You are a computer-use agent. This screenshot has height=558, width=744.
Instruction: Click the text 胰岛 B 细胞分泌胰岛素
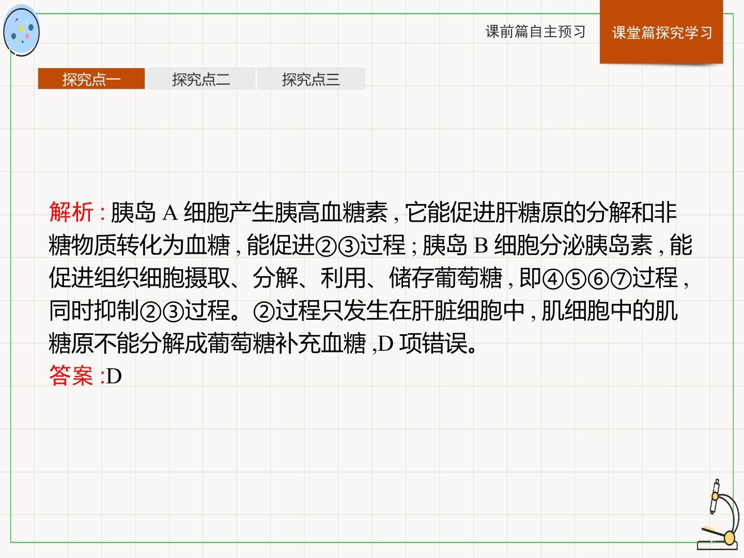538,245
